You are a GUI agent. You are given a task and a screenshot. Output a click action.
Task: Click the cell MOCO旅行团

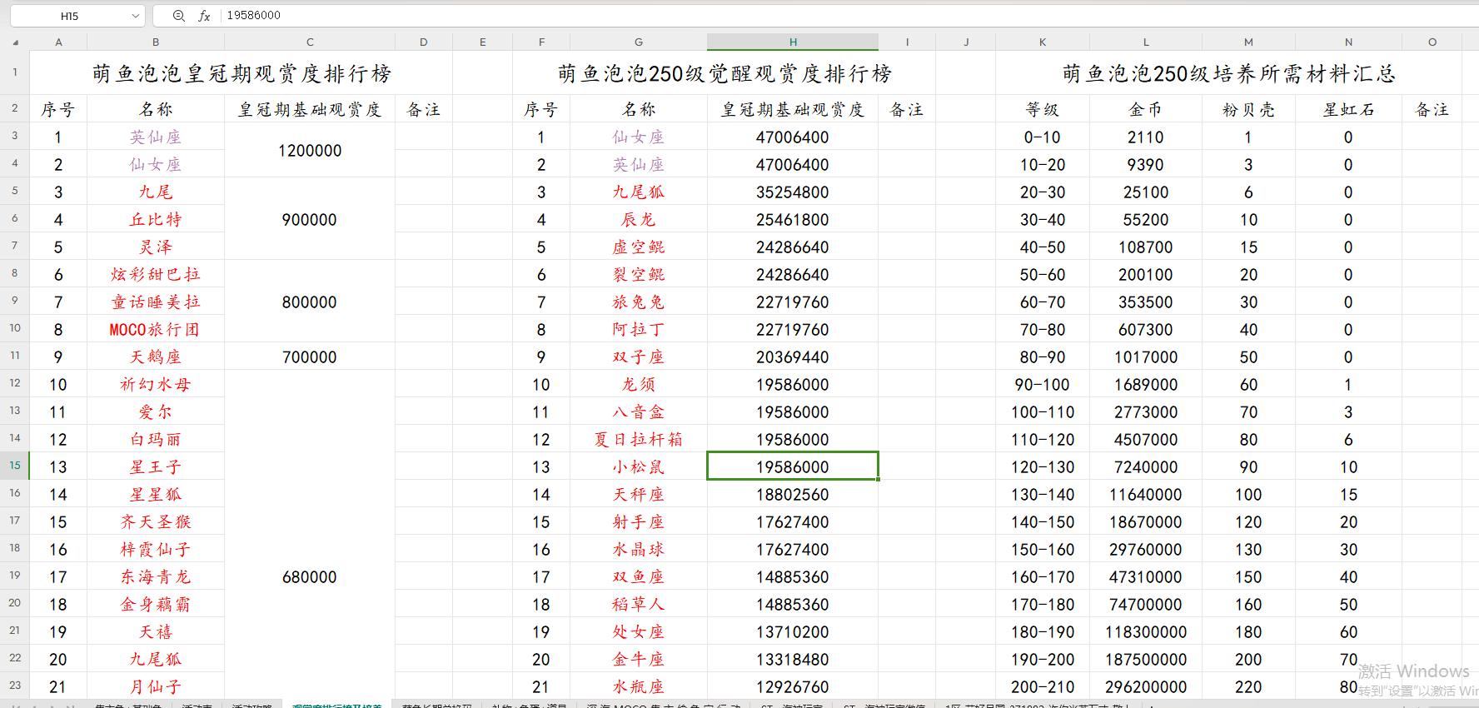point(156,329)
